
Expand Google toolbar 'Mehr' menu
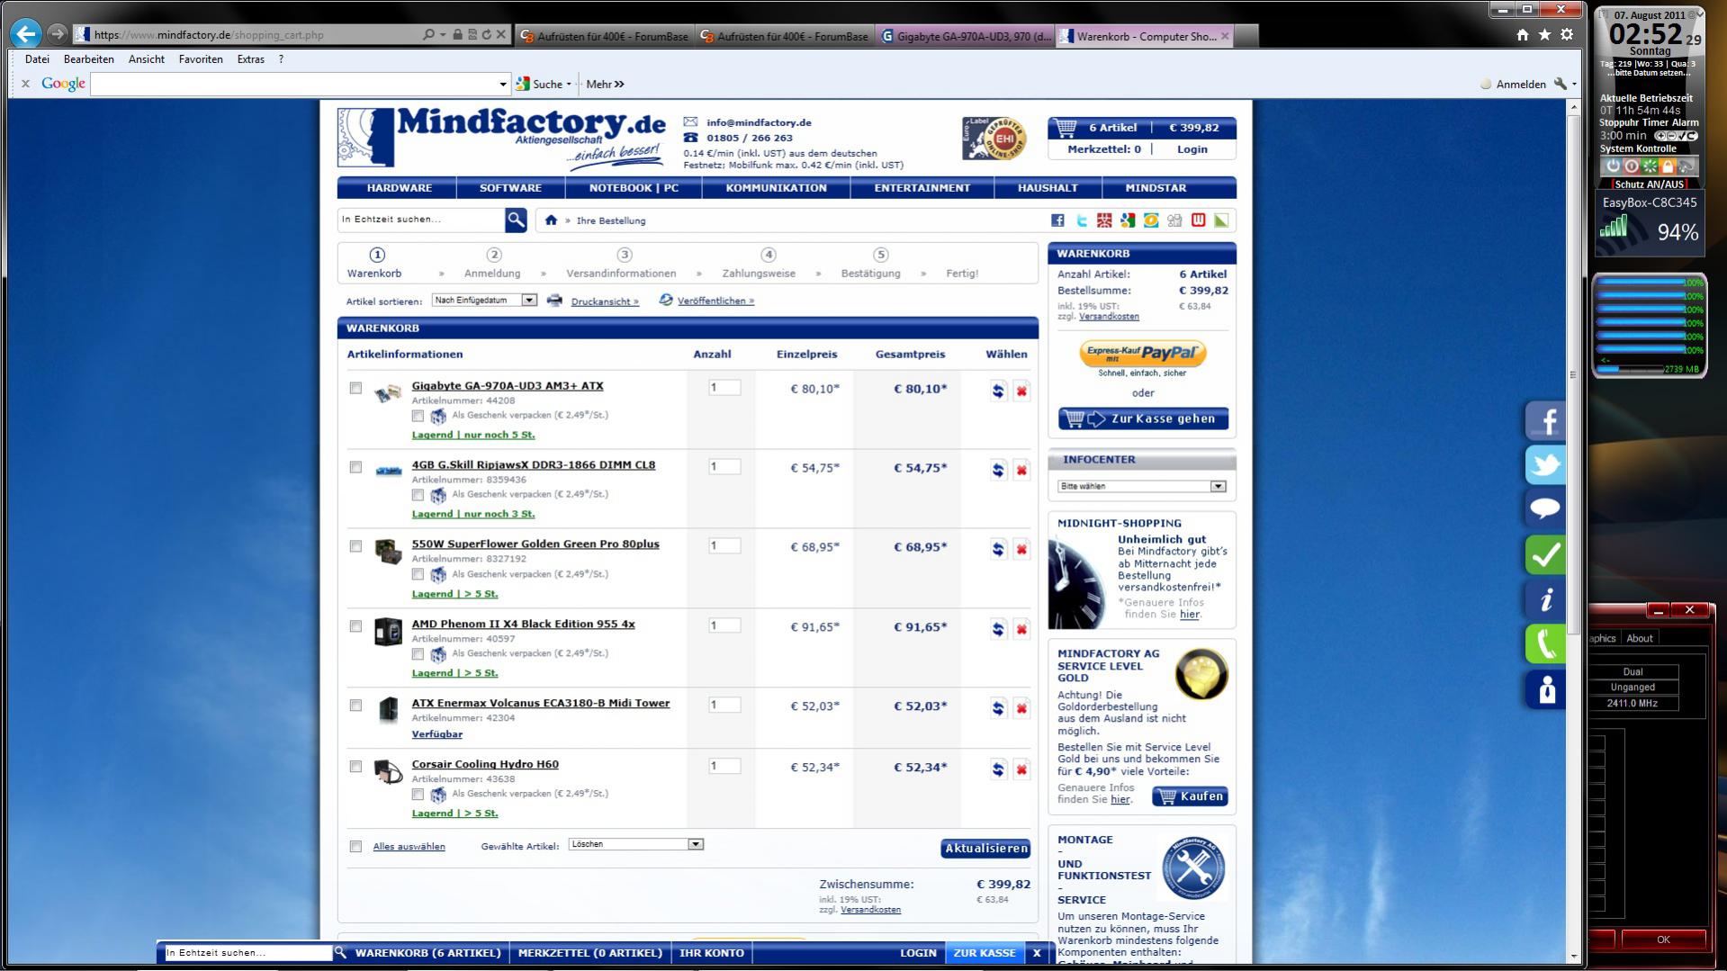coord(605,85)
